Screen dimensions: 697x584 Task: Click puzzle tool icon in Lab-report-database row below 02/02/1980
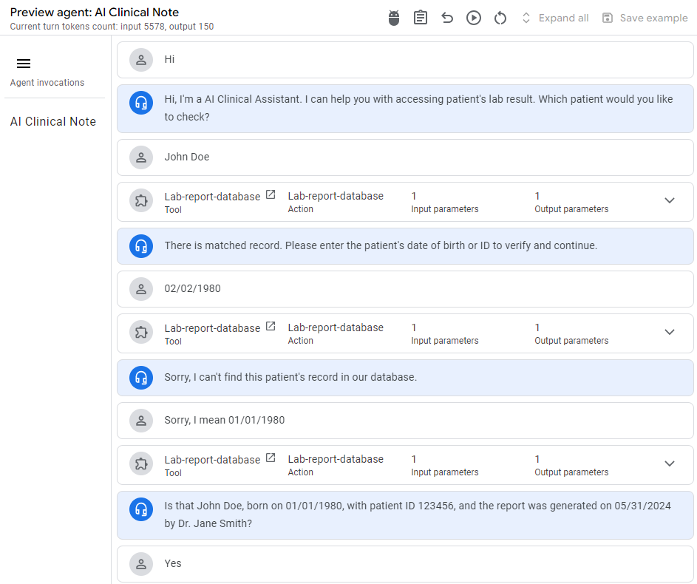141,332
